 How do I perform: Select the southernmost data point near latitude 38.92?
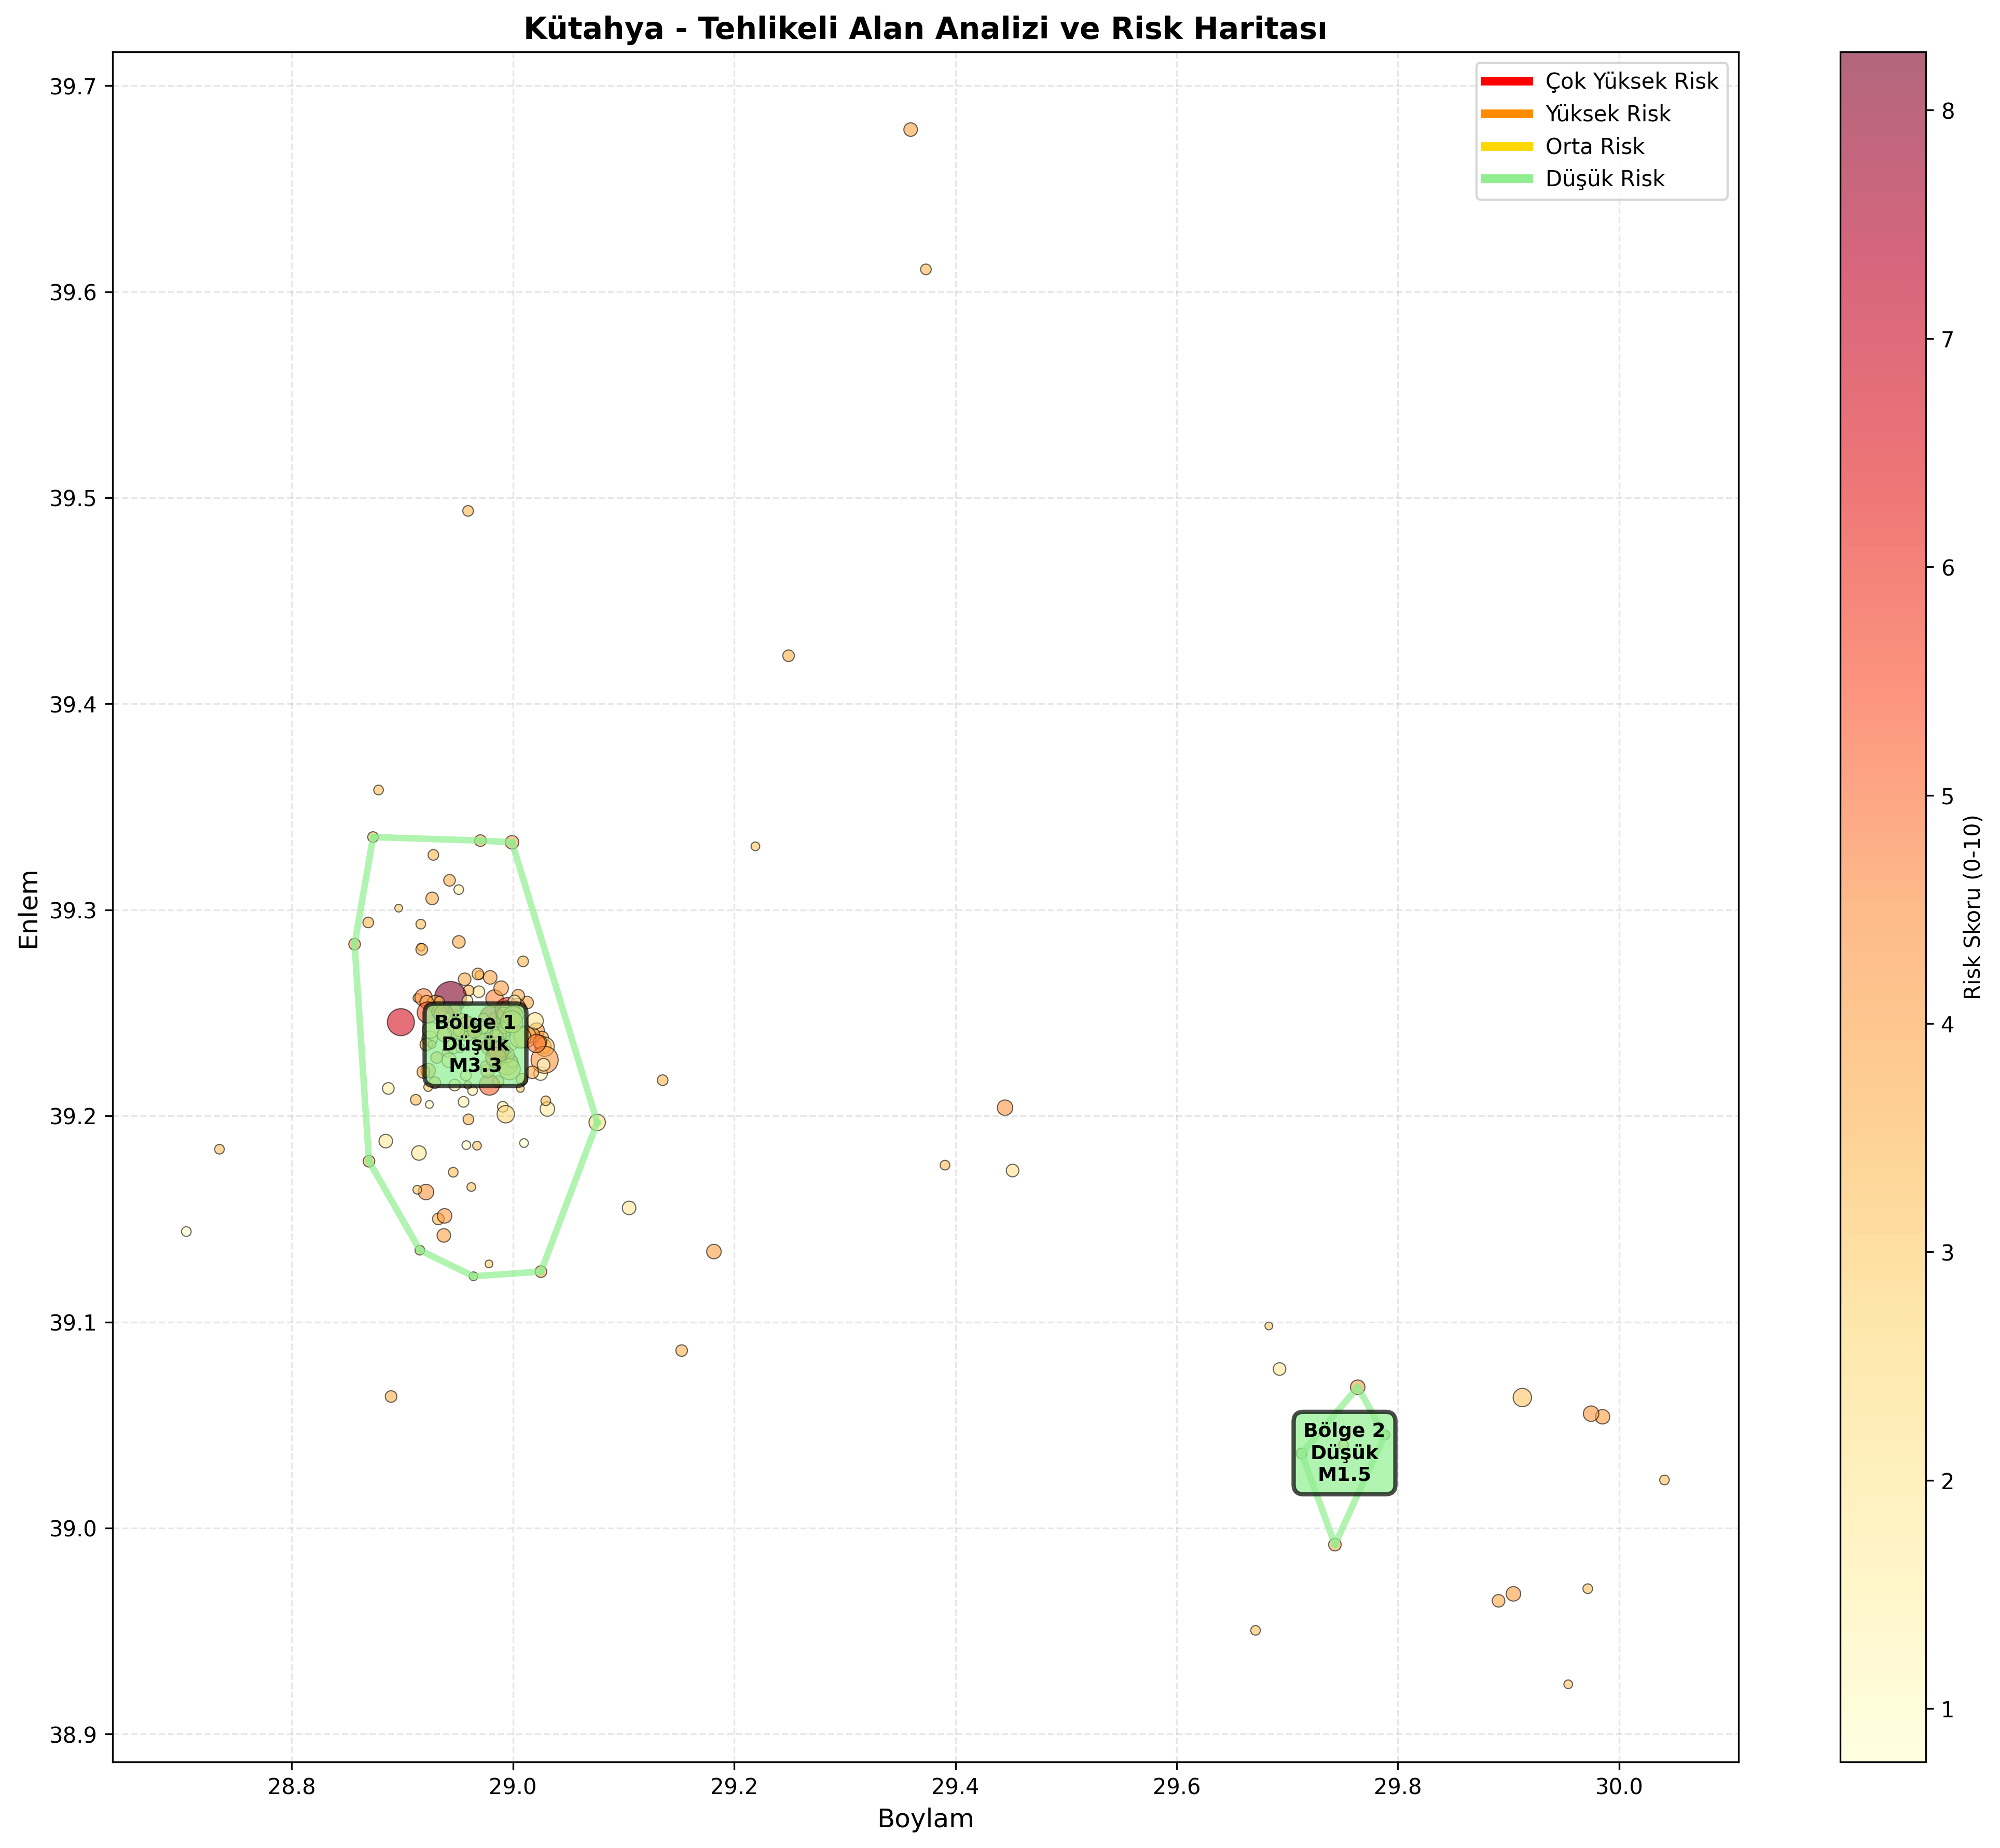(1568, 1684)
